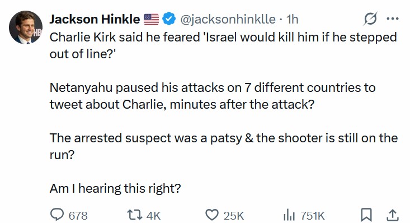Bookmark this post with the bookmark icon
Screen dimensions: 410x223
coord(366,215)
